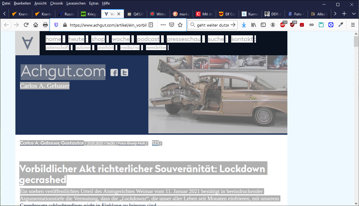The height and width of the screenshot is (206, 359).
Task: Open page actions three-dot menu
Action: click(x=163, y=25)
